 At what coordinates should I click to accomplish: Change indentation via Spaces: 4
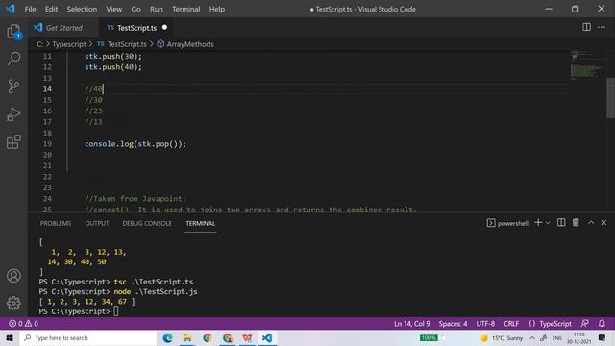[453, 324]
